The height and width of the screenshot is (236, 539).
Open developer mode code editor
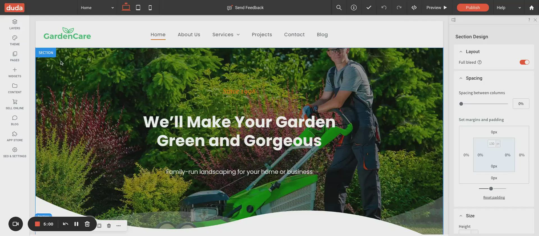(414, 8)
